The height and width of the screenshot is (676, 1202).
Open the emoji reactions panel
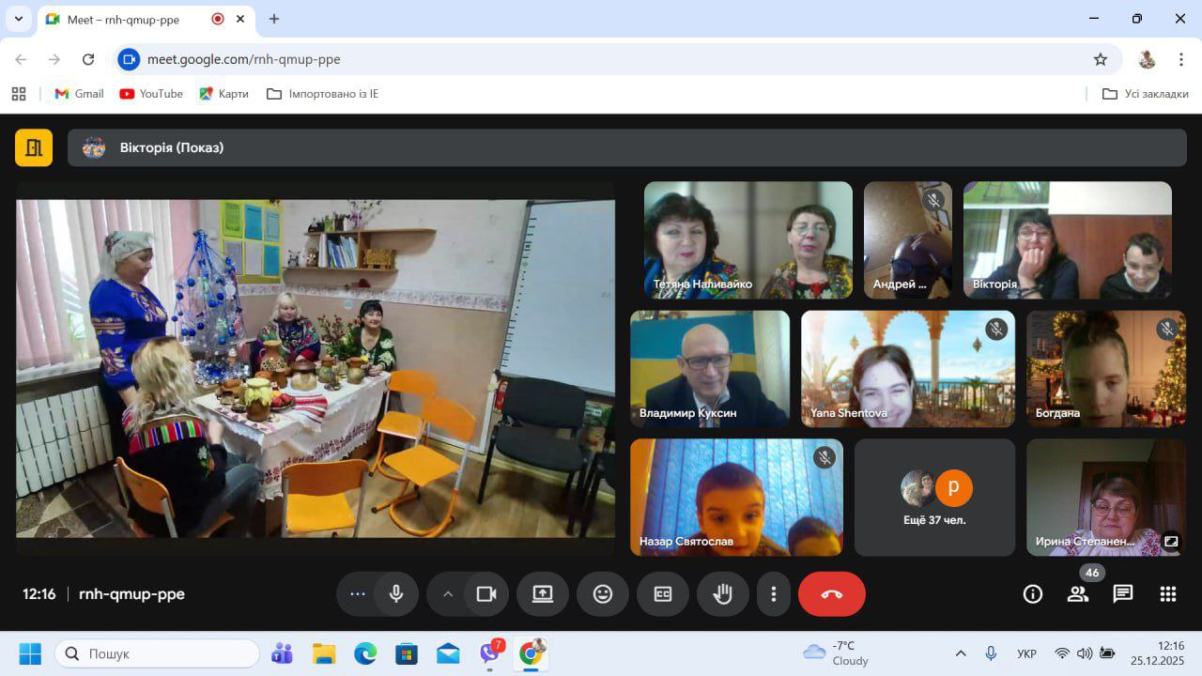click(x=602, y=594)
